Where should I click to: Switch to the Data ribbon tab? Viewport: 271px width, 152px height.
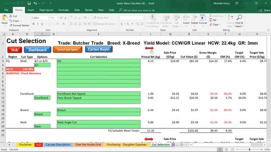77,10
